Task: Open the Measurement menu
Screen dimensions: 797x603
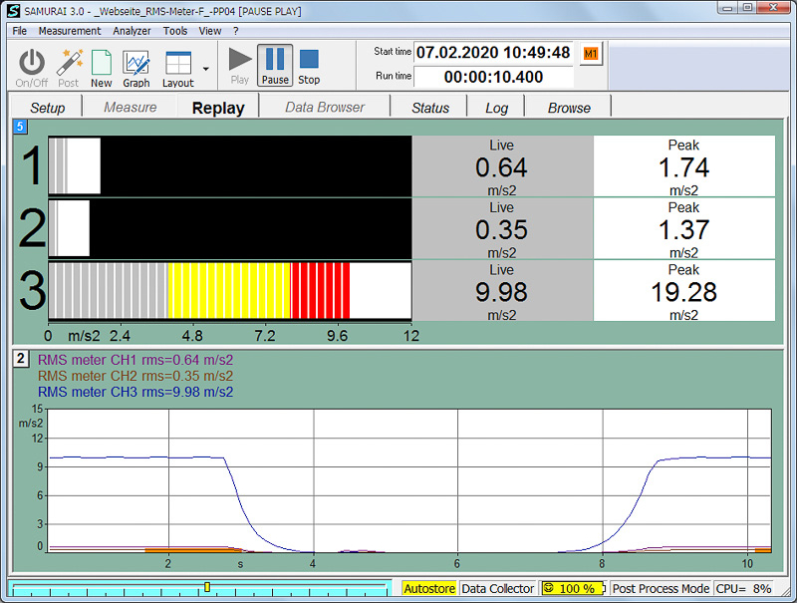Action: coord(70,31)
